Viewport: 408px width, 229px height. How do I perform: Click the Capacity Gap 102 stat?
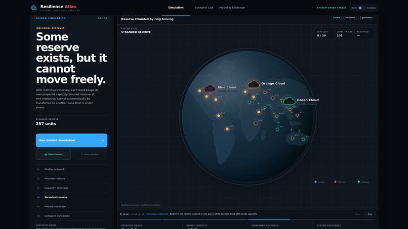(344, 33)
